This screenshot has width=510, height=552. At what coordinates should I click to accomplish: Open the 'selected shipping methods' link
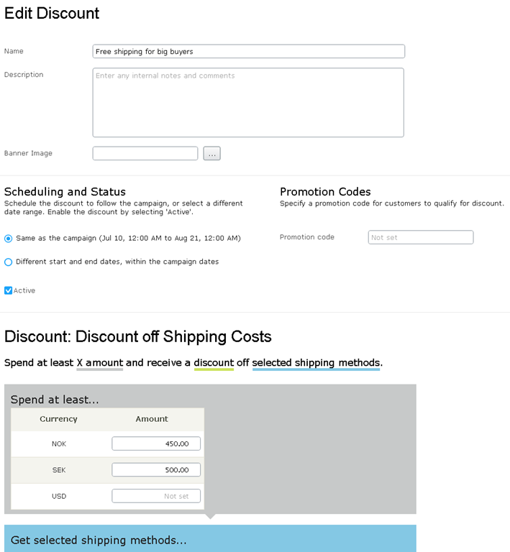coord(316,363)
